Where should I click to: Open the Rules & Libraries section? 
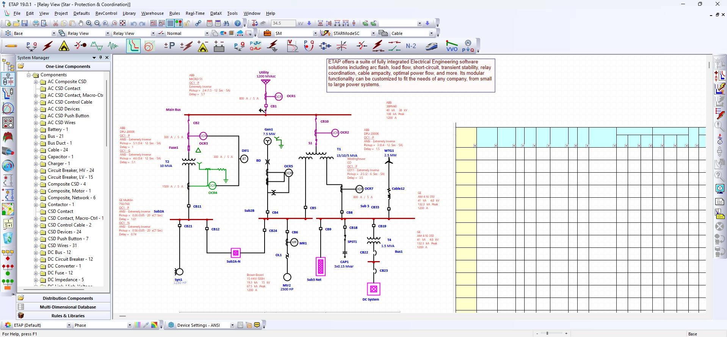point(63,316)
